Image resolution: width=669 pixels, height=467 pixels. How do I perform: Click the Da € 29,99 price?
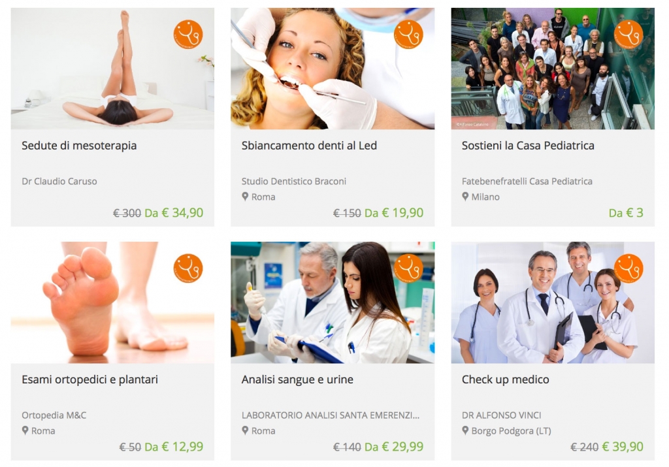tap(394, 447)
